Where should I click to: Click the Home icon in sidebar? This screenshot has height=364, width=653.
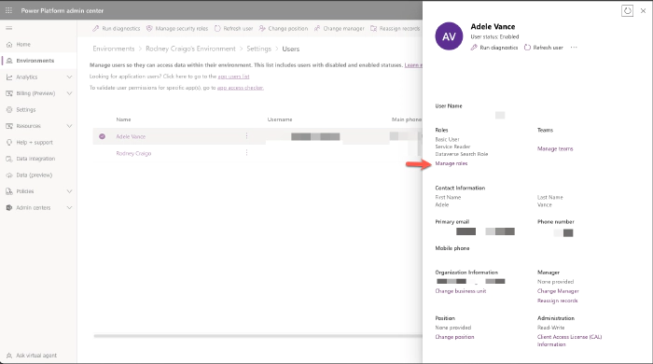(x=9, y=44)
